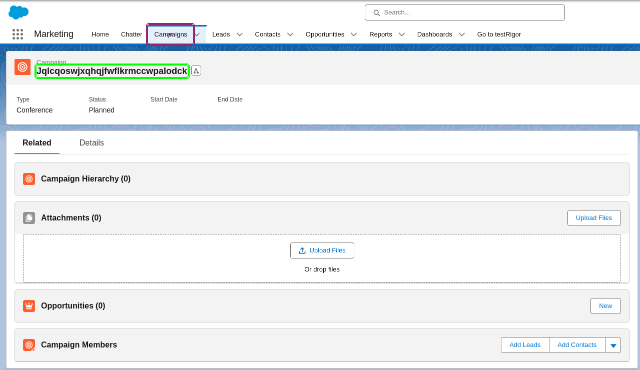Image resolution: width=640 pixels, height=370 pixels.
Task: View campaign hierarchy icon next to title
Action: click(x=196, y=70)
